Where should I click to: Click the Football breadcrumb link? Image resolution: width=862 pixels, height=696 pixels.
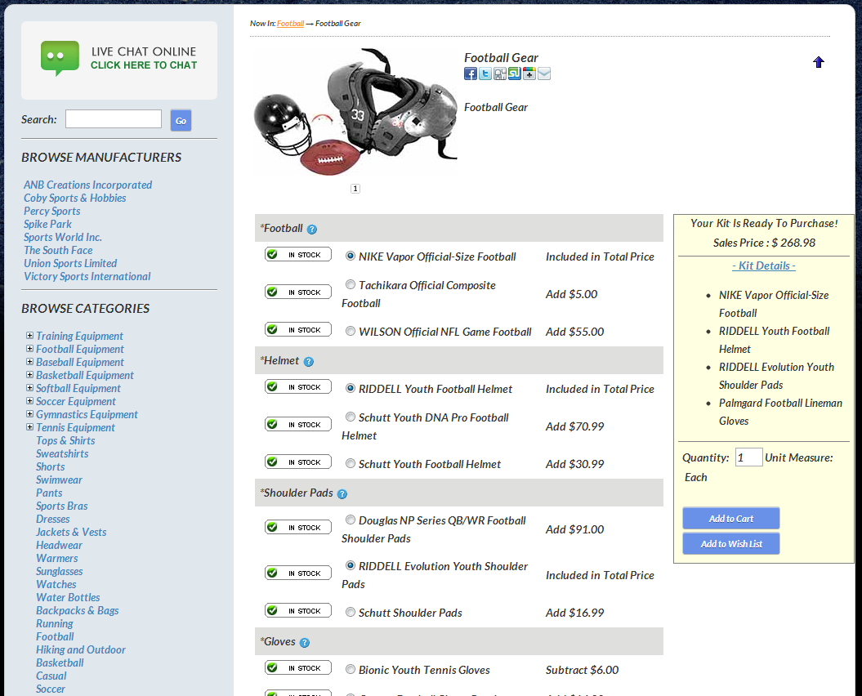tap(290, 24)
